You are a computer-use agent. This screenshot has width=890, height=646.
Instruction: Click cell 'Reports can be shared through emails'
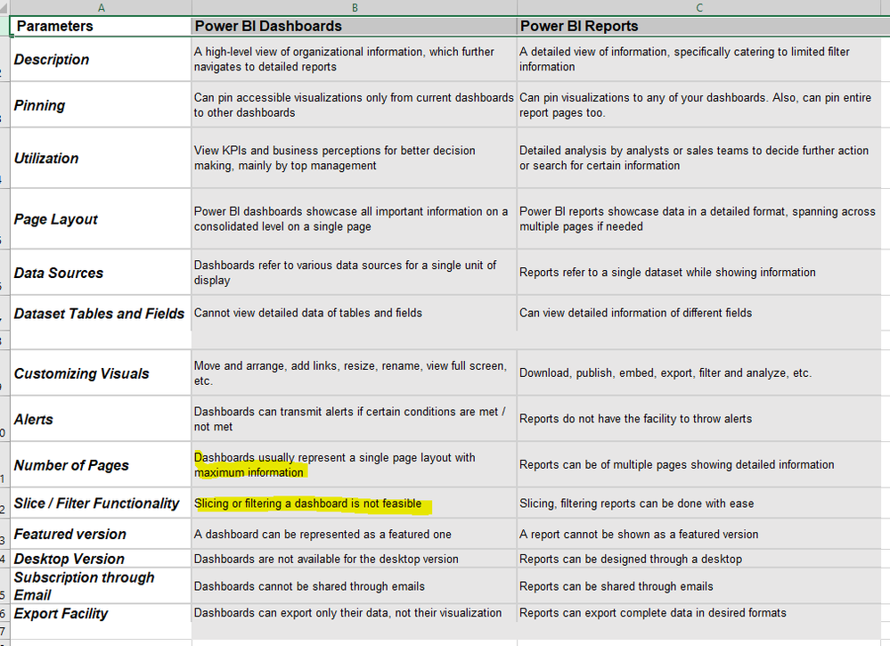tap(699, 585)
